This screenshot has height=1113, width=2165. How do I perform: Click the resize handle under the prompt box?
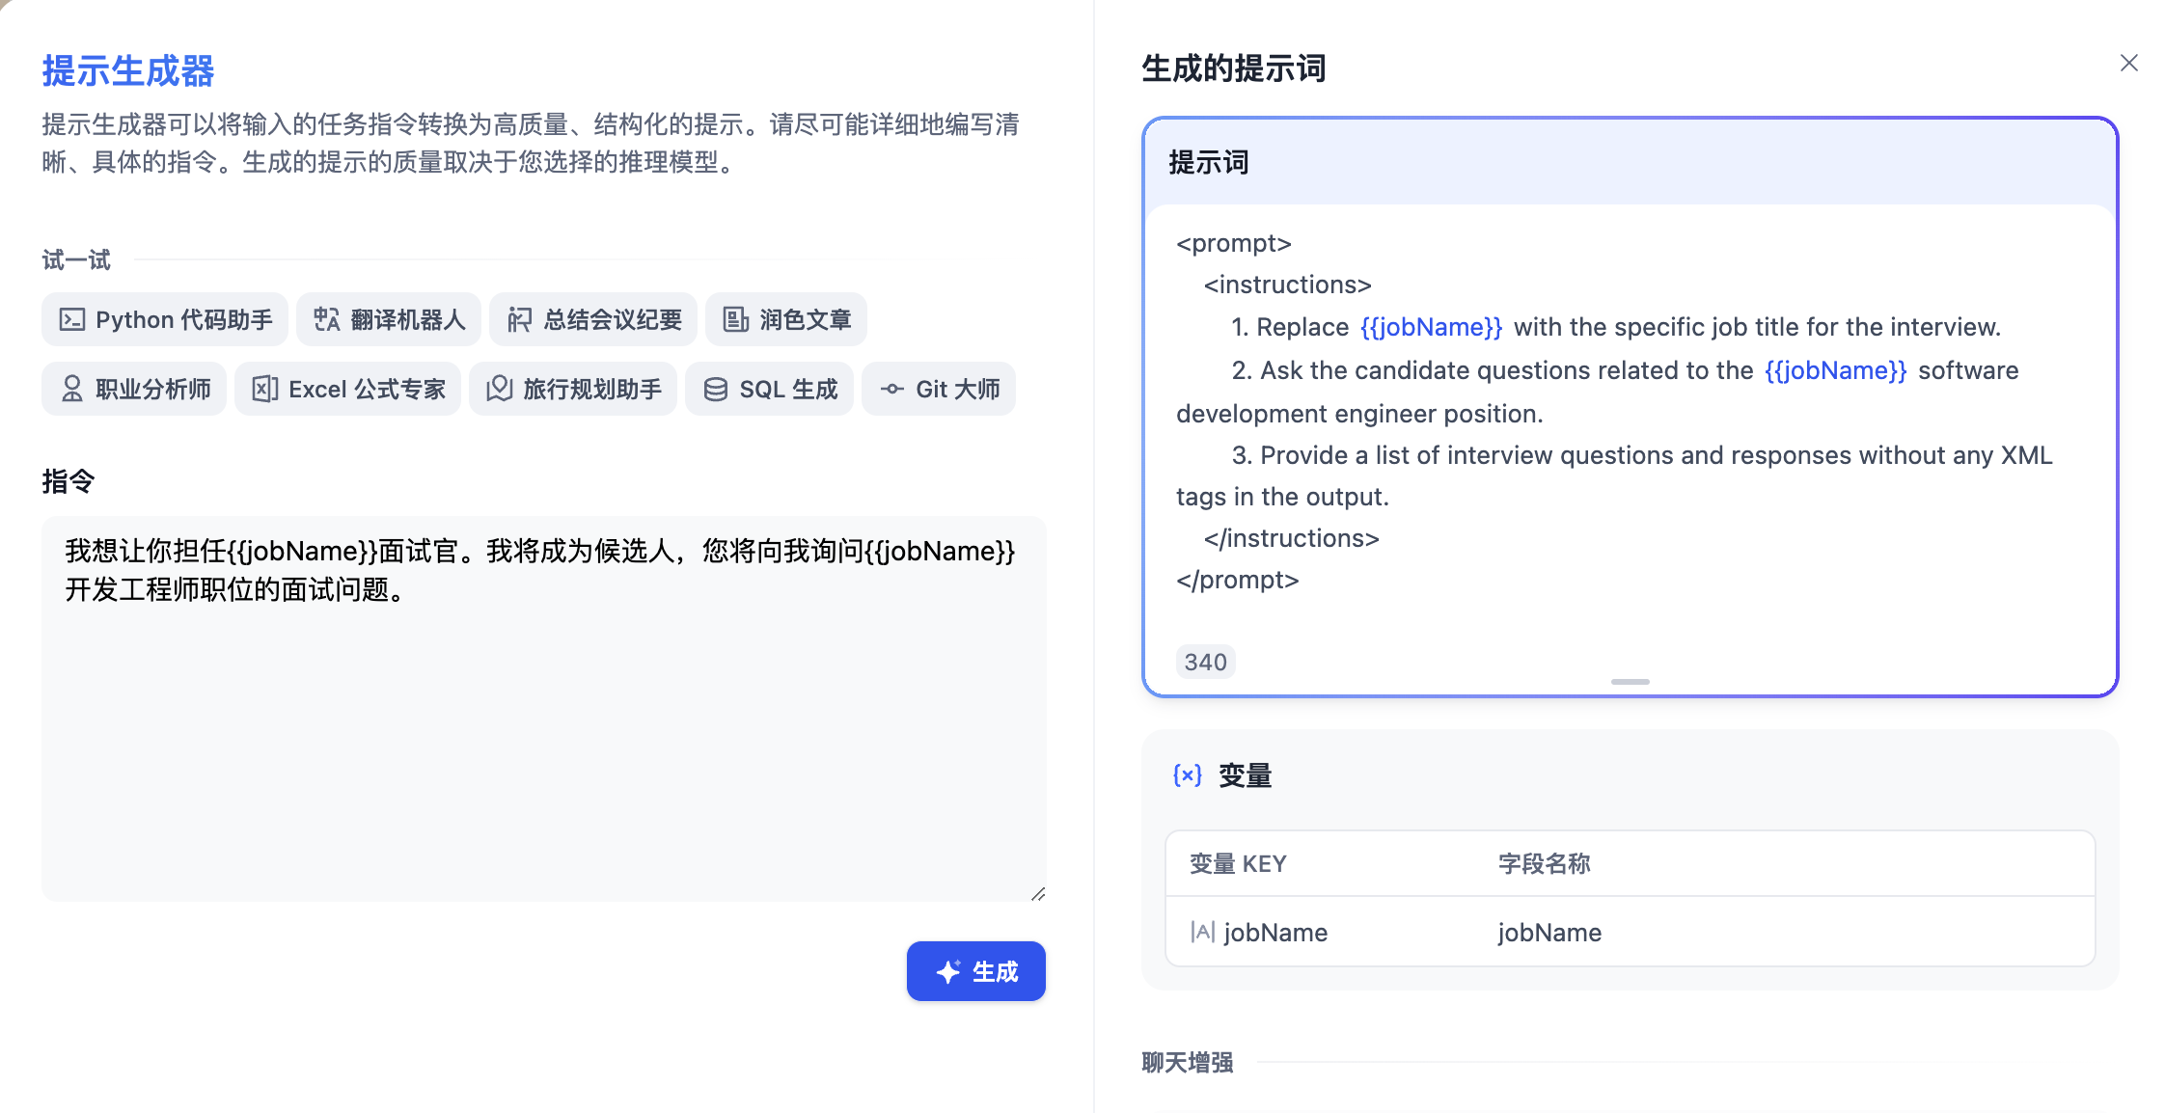(1630, 681)
